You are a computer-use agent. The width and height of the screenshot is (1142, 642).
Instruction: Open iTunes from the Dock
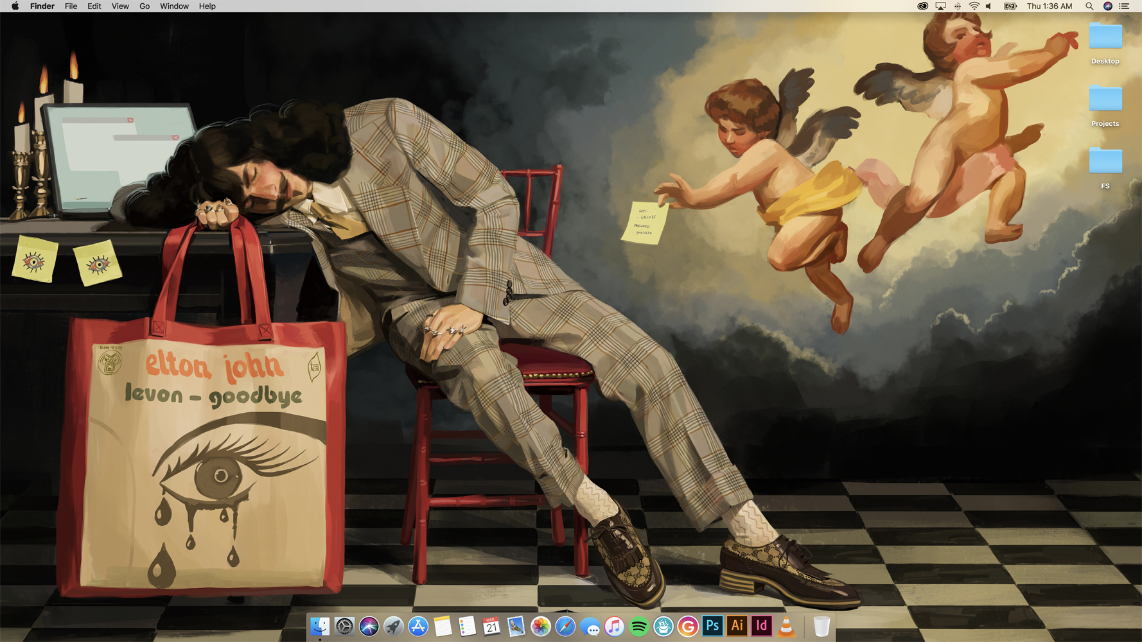[614, 626]
